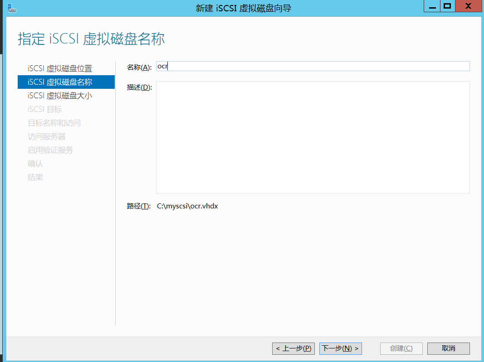Go to the iSCSI 虚拟磁盘位置 step
This screenshot has width=484, height=362.
(60, 68)
